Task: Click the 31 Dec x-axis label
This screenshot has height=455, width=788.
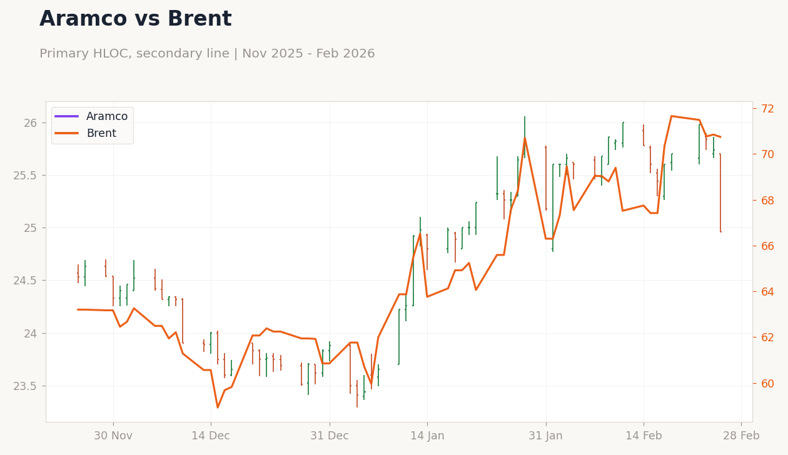Action: tap(330, 436)
